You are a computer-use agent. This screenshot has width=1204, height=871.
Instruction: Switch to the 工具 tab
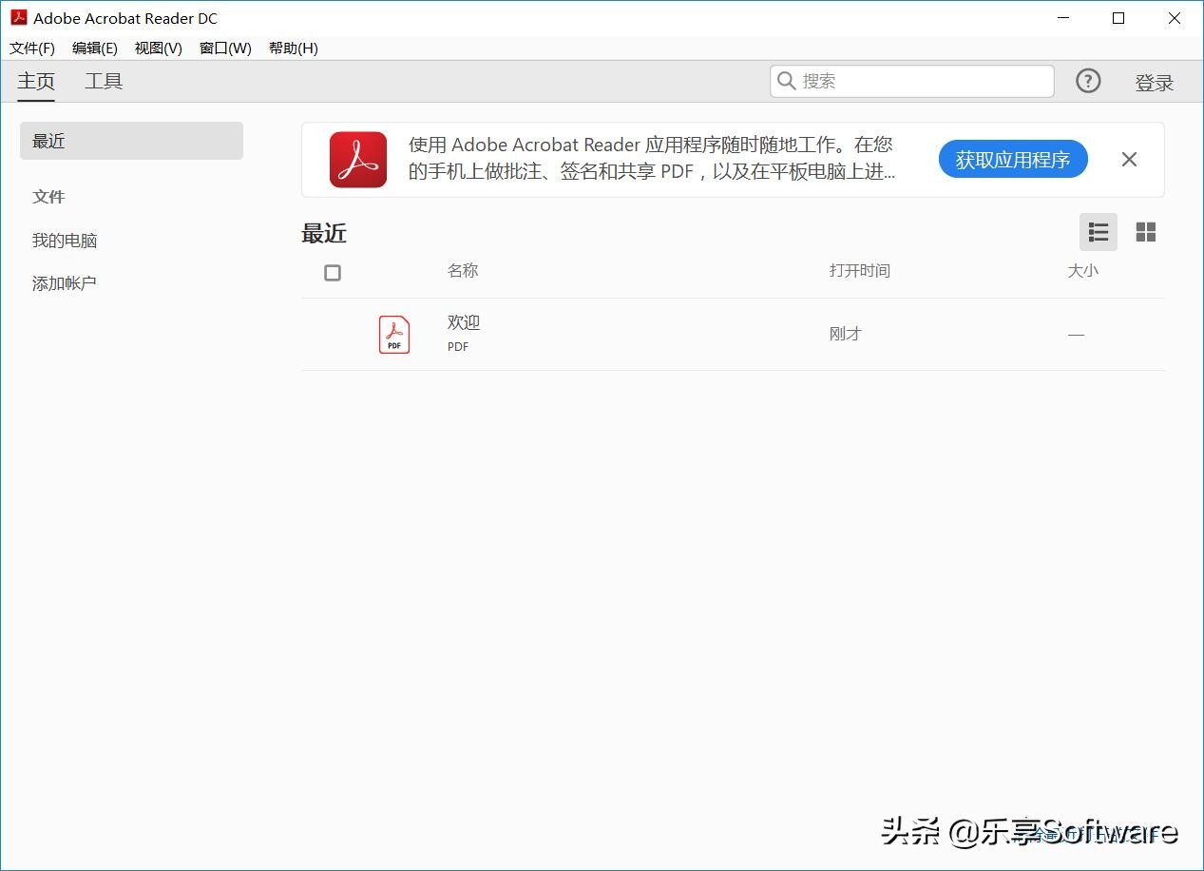pos(104,82)
